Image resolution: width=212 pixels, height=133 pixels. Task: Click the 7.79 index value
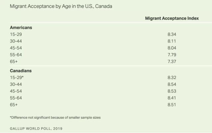pos(172,55)
